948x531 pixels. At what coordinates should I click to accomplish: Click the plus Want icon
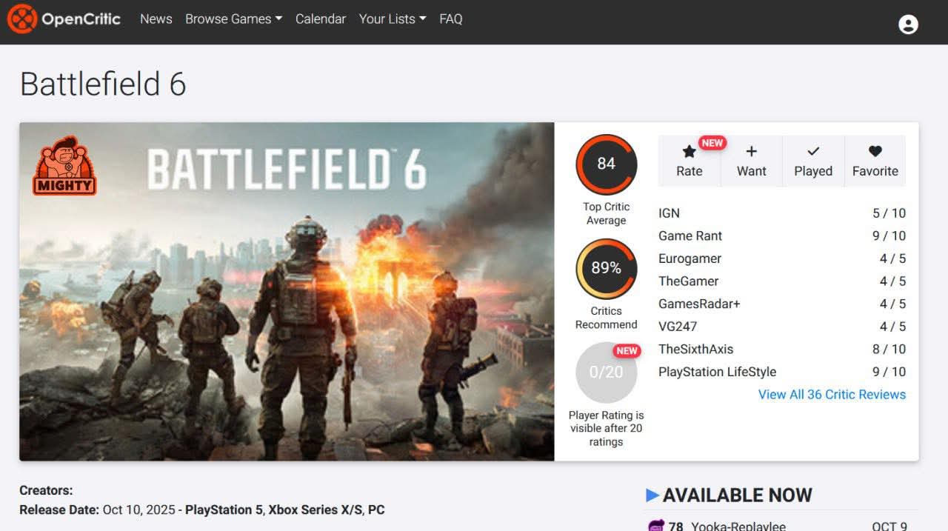pos(751,151)
